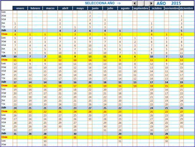Select Sunday 14 in the septiembre column
195x147 pixels.
coord(135,86)
